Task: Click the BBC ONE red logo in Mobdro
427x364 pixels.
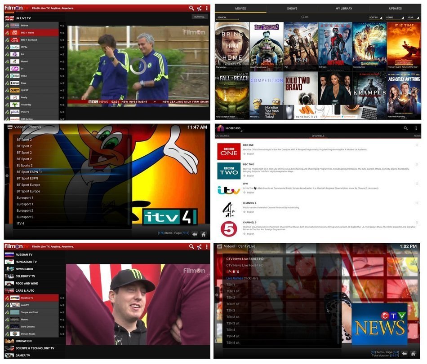Action: click(229, 151)
